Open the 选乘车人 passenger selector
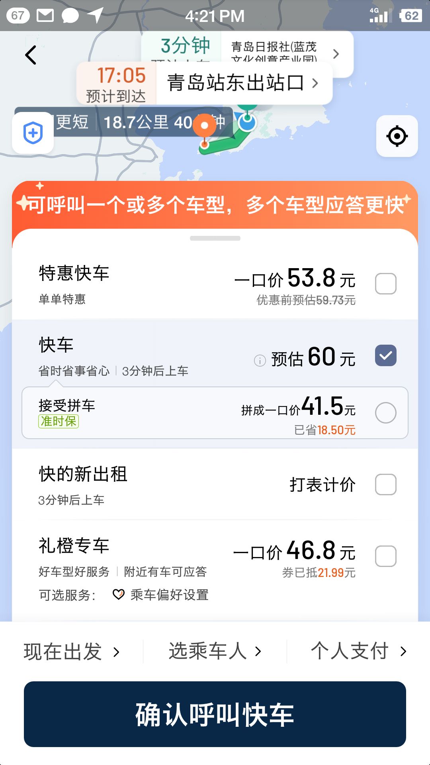Viewport: 430px width, 765px height. (x=215, y=652)
